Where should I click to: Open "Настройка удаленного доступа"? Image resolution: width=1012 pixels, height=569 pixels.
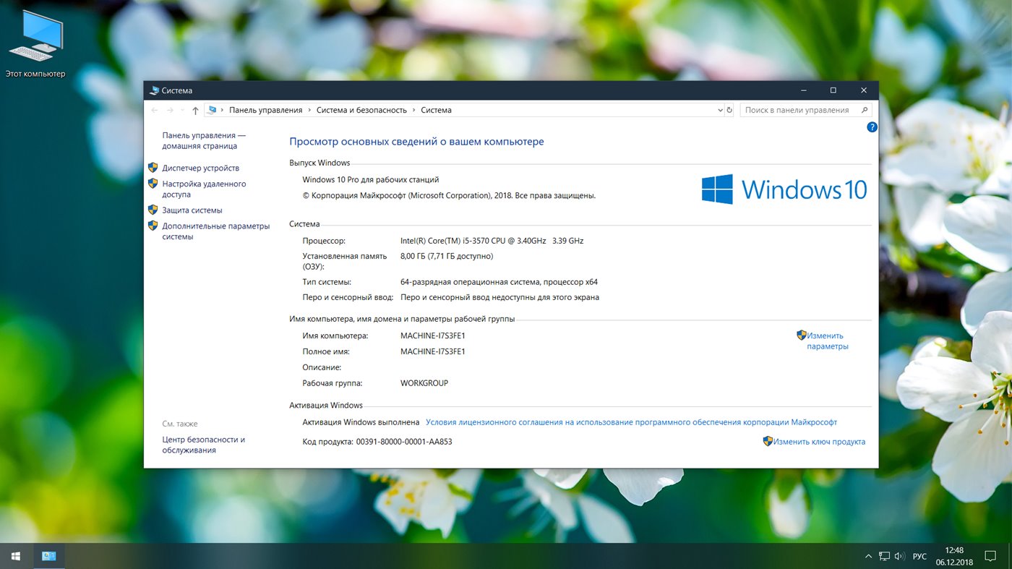204,189
